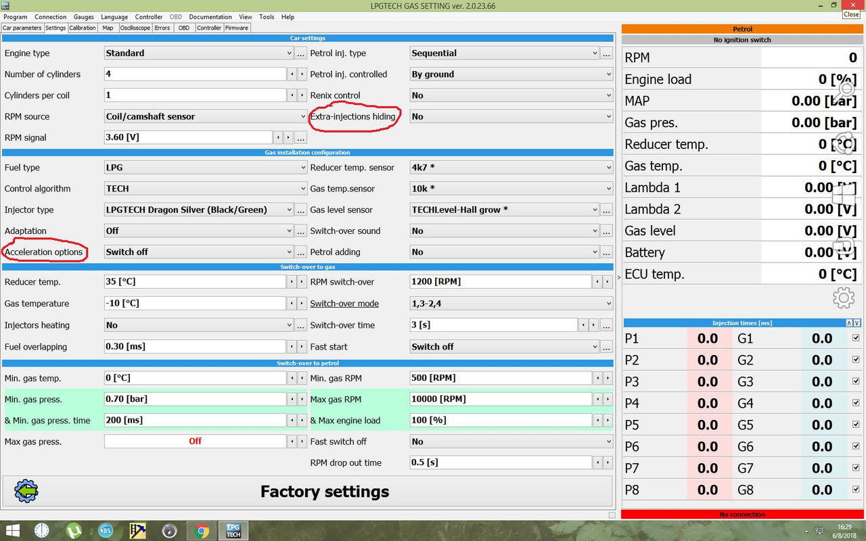Viewport: 866px width, 541px height.
Task: Click the down arrow on Injection times header
Action: click(x=857, y=323)
